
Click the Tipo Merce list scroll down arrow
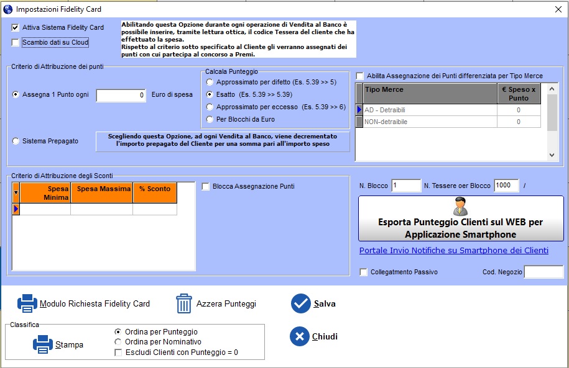click(552, 155)
